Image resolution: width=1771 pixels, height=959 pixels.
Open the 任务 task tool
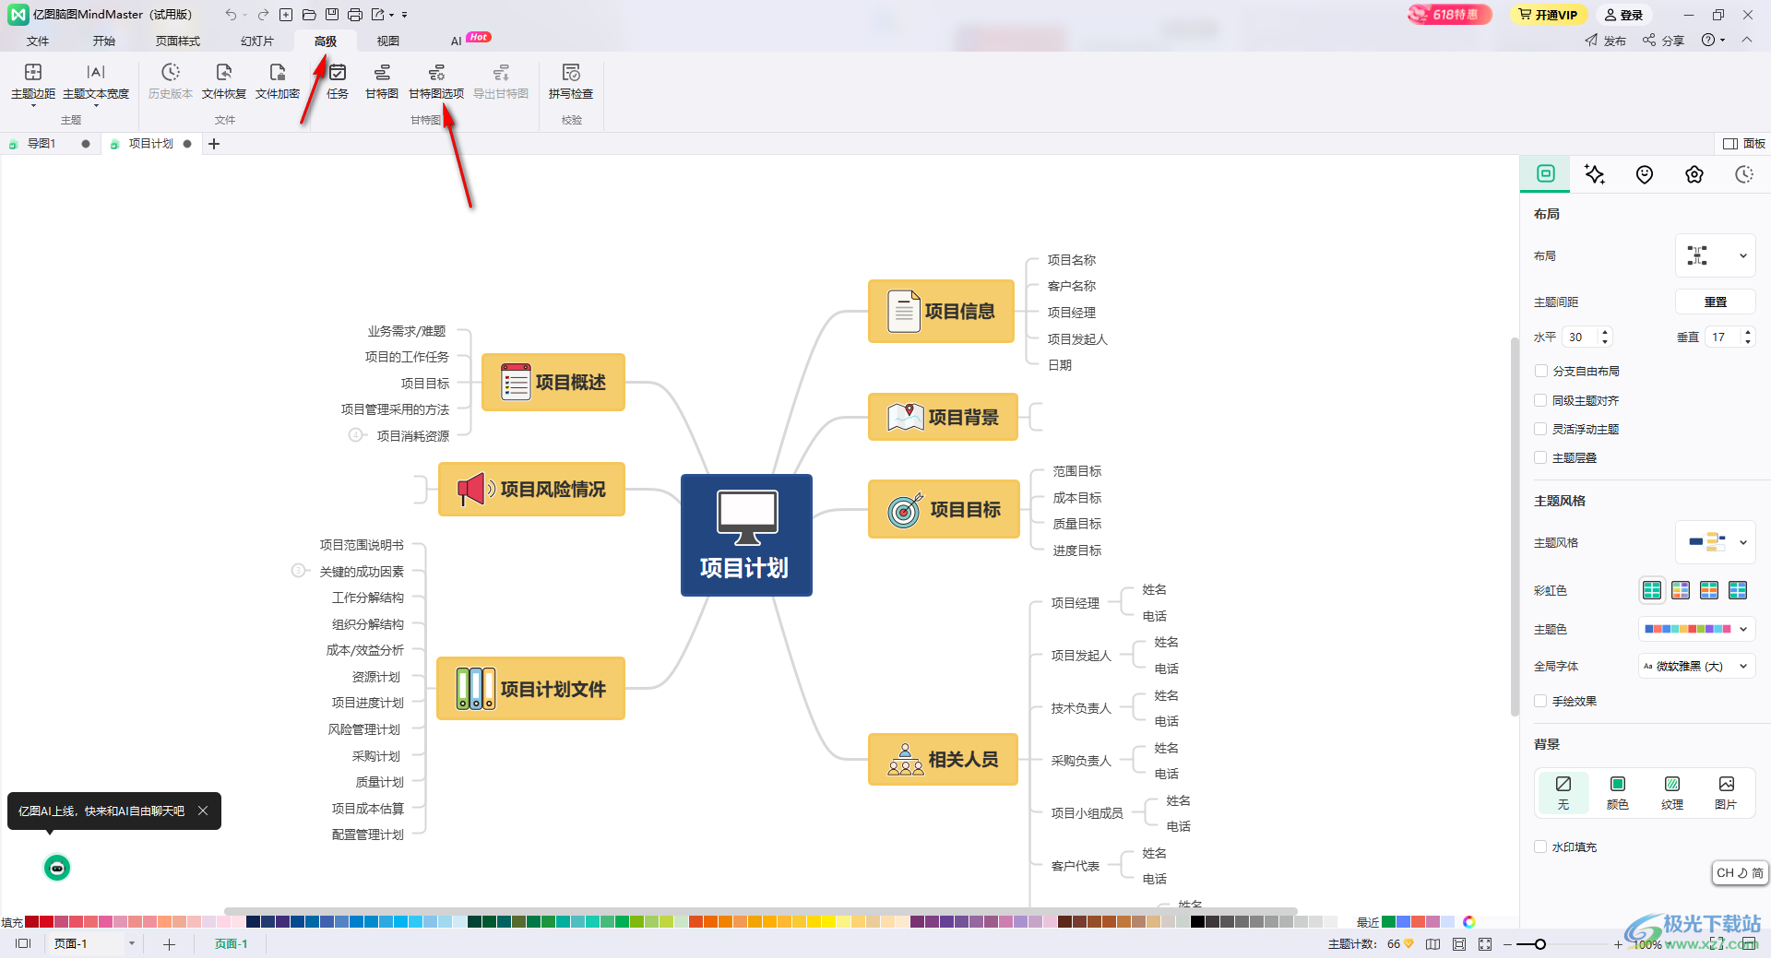pos(338,81)
